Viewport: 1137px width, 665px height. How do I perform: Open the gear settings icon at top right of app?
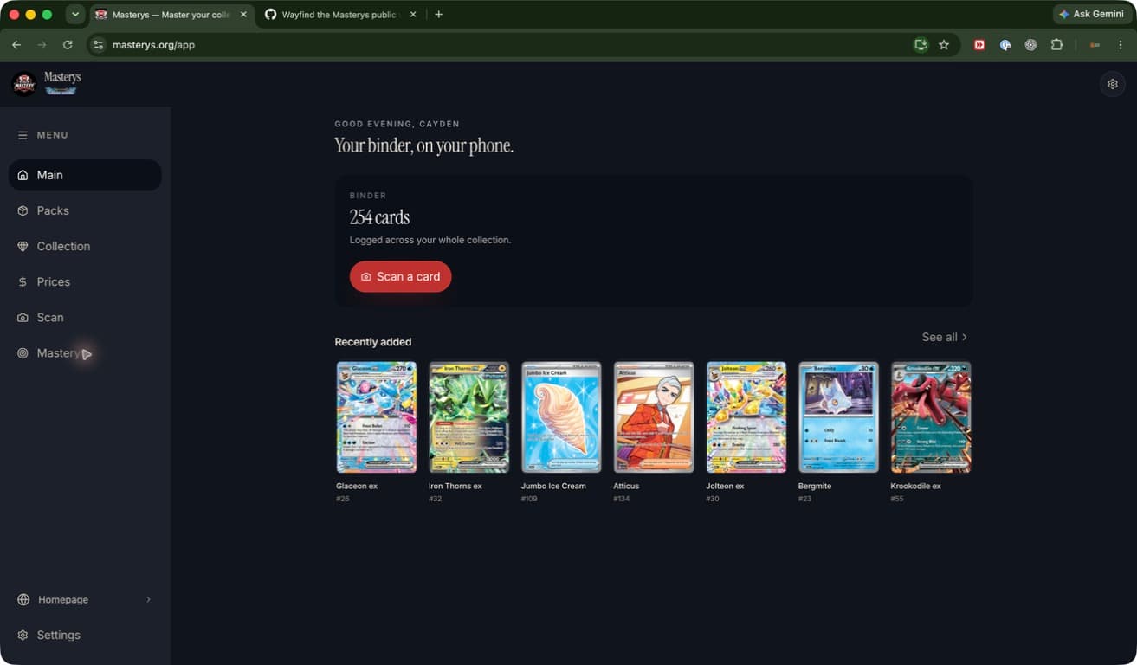[1113, 84]
